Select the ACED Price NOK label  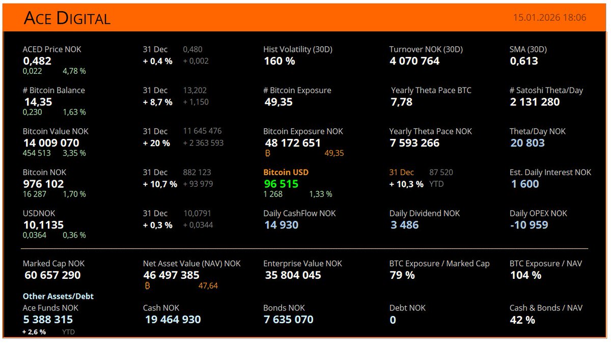pyautogui.click(x=52, y=49)
